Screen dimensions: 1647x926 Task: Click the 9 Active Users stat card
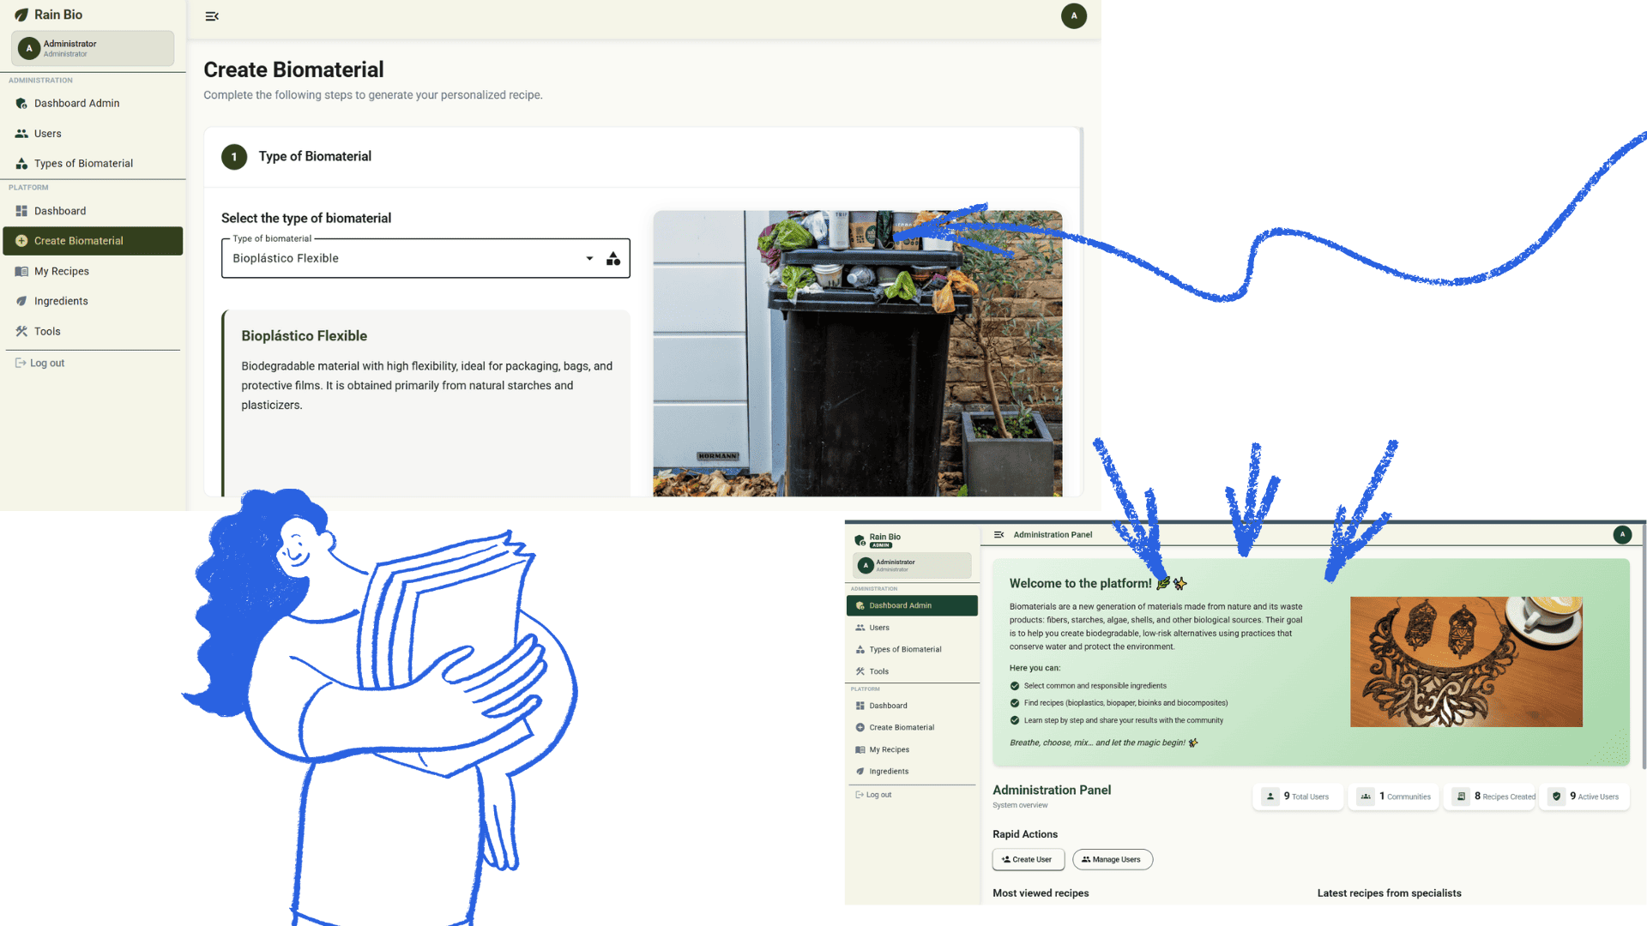(x=1585, y=797)
